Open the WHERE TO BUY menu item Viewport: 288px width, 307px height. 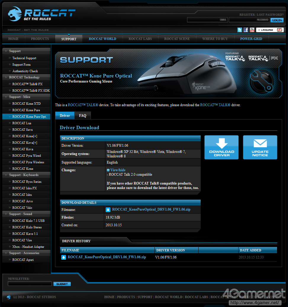(x=215, y=39)
